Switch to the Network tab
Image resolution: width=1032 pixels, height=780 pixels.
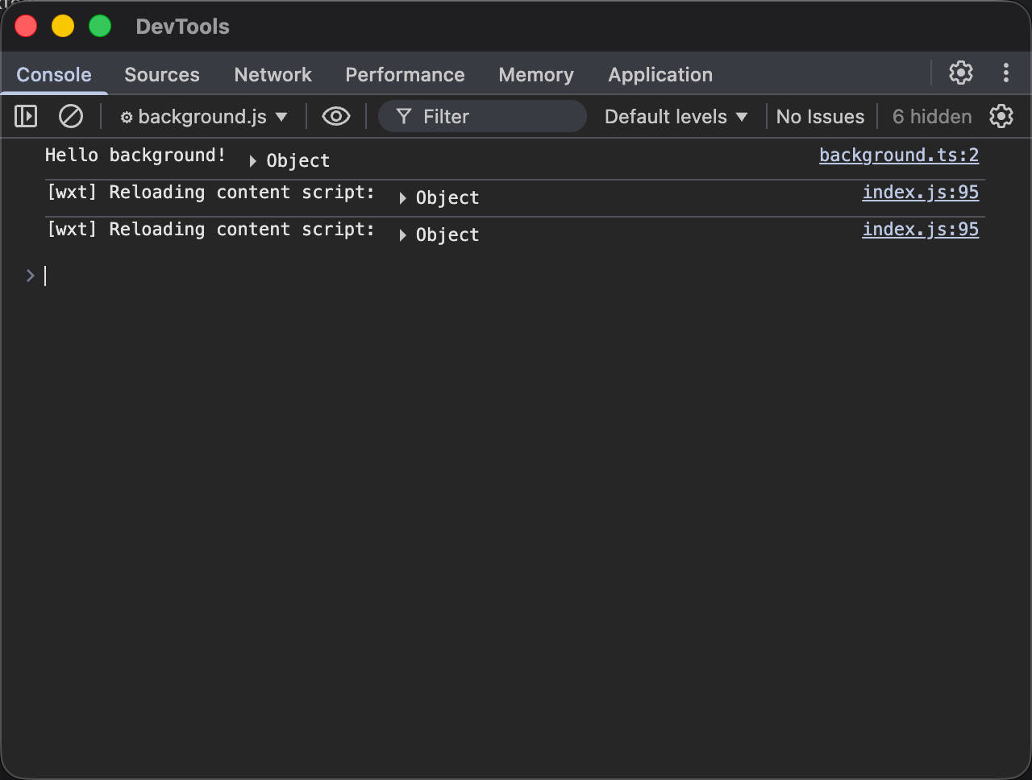273,74
